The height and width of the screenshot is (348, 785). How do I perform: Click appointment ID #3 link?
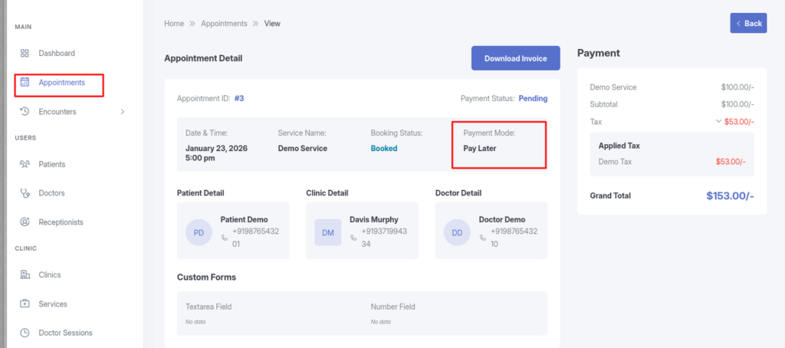[x=239, y=99]
